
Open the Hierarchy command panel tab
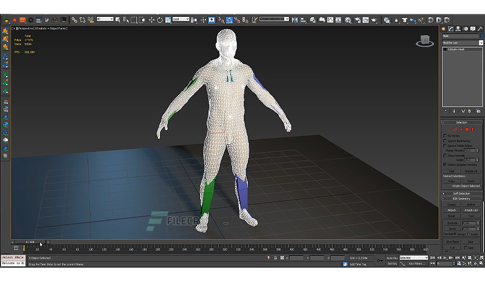pyautogui.click(x=458, y=29)
